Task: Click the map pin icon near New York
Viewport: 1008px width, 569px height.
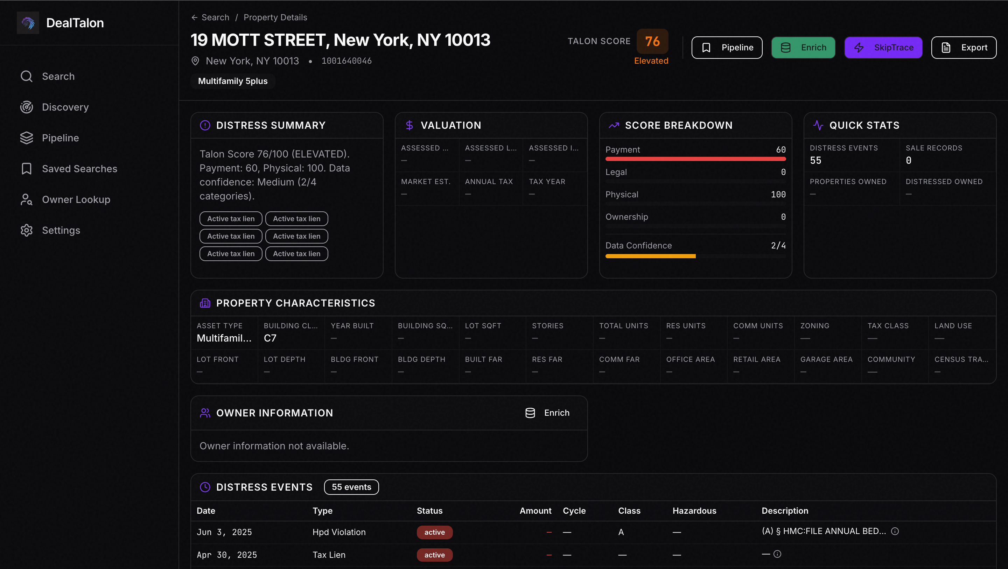Action: click(x=195, y=61)
